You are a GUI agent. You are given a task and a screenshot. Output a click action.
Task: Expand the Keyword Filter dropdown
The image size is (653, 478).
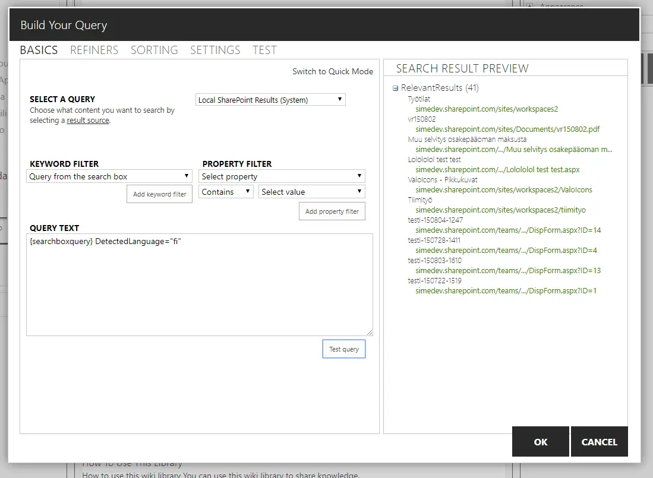coord(109,176)
